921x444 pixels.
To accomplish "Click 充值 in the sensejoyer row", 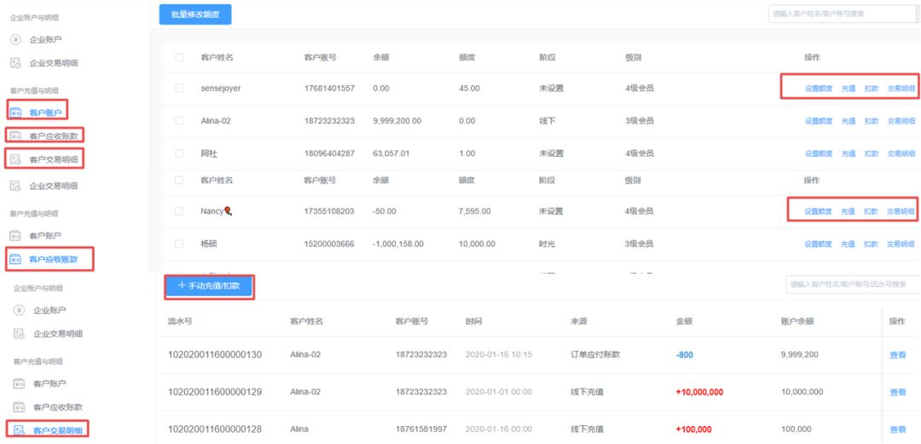I will (849, 89).
